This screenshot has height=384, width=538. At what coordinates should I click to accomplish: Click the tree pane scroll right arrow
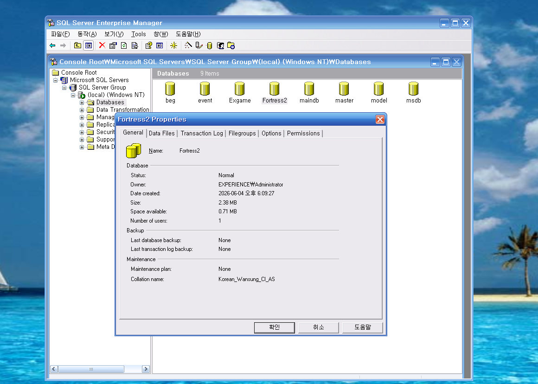point(146,369)
